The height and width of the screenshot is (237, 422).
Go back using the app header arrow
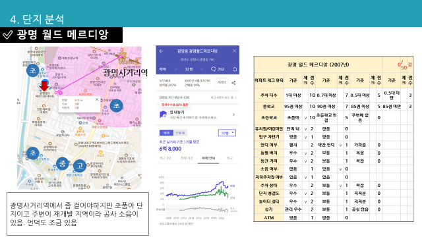(x=161, y=51)
